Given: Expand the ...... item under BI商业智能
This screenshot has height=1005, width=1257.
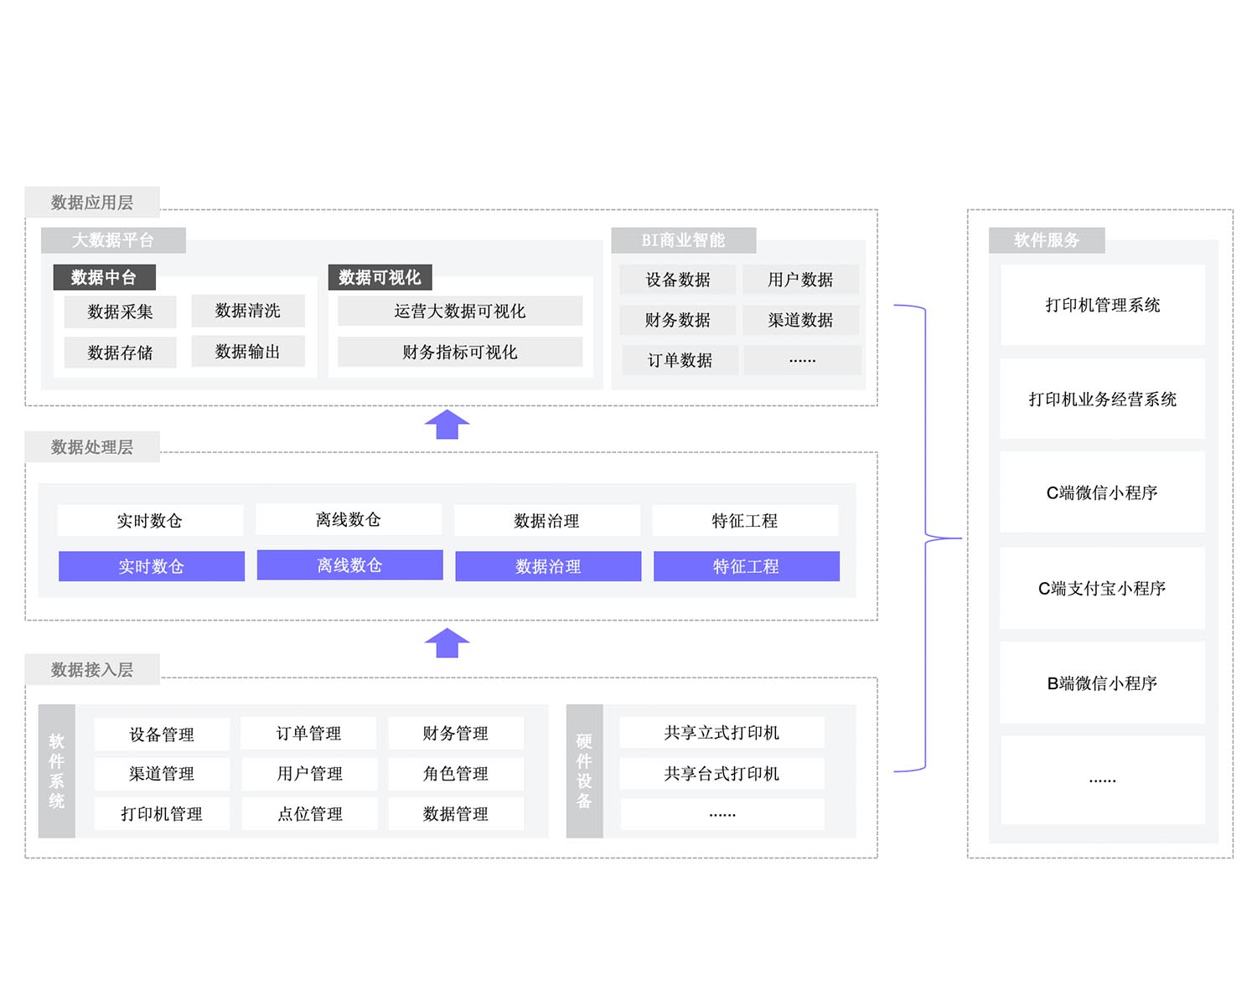Looking at the screenshot, I should click(801, 359).
